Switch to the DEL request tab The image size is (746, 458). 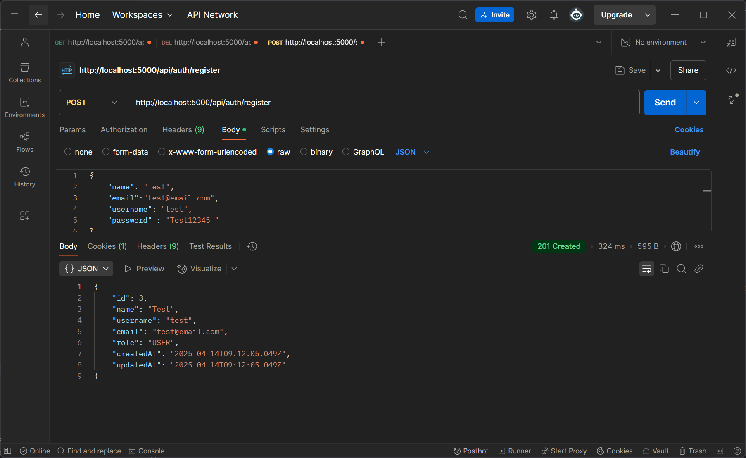click(x=209, y=42)
